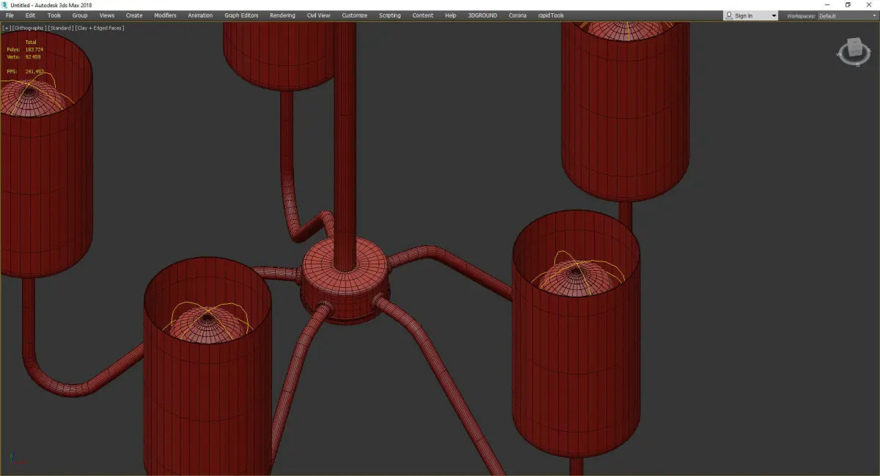Minimize the 3ds Max window

coord(828,4)
